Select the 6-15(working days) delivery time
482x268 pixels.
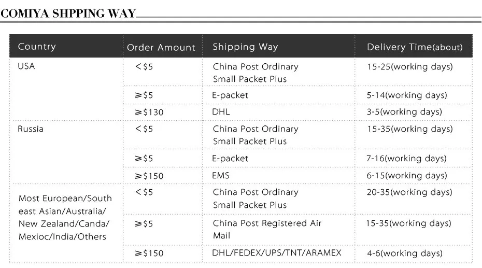pyautogui.click(x=407, y=175)
